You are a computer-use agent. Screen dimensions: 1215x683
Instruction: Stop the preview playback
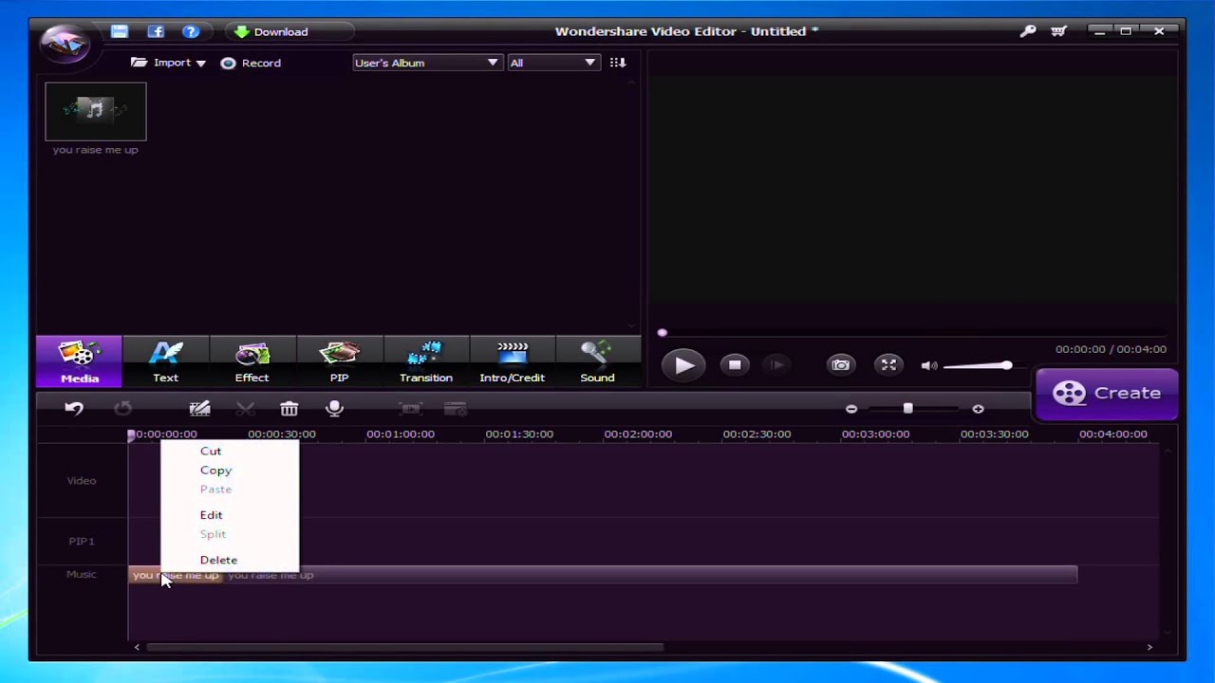pos(735,365)
